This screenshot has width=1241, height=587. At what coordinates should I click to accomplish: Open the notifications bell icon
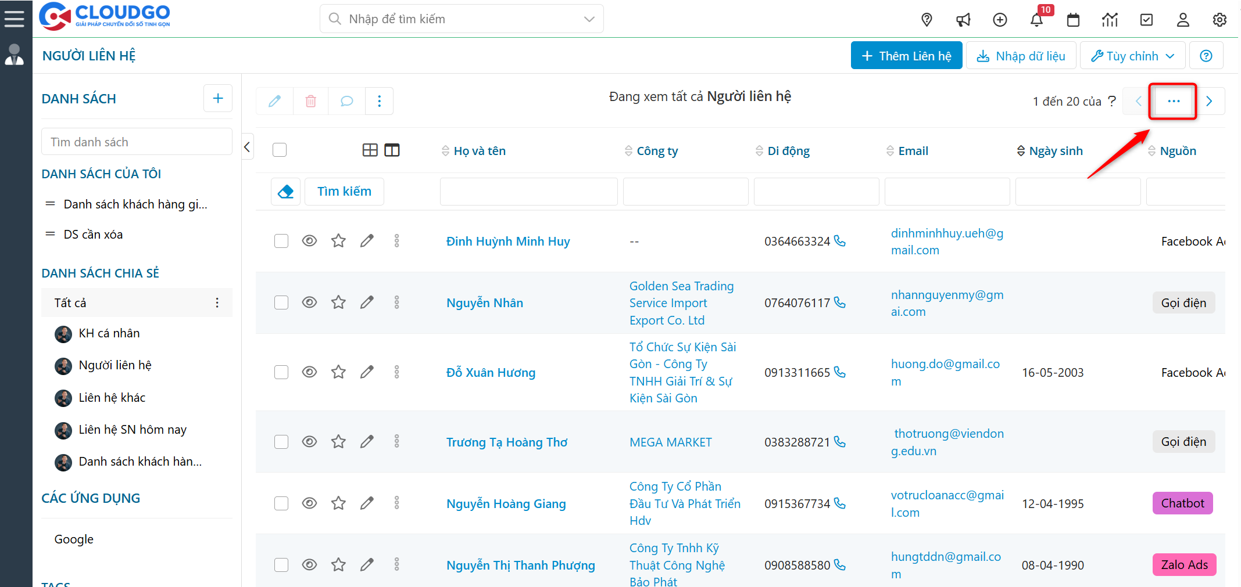[1036, 20]
